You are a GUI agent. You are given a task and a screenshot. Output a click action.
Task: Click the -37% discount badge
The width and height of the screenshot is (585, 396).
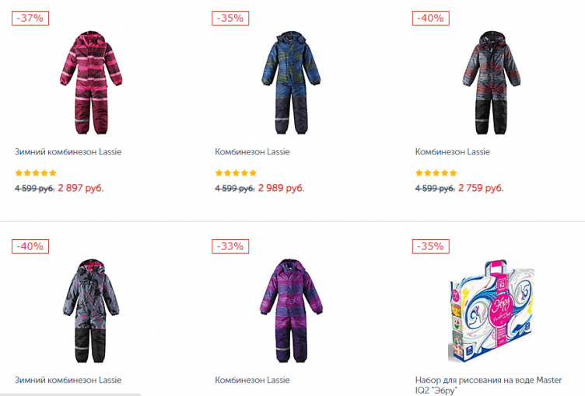[30, 19]
